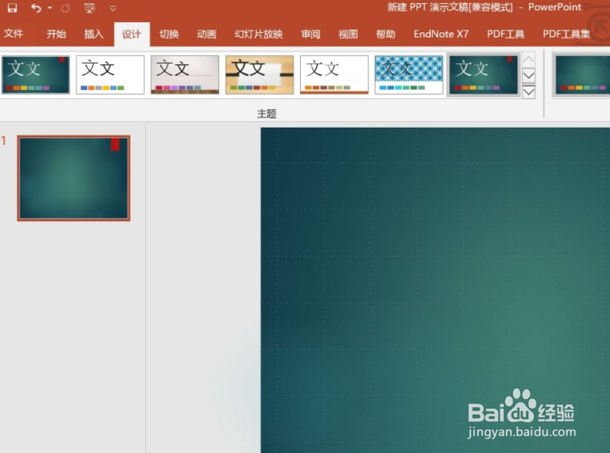Viewport: 610px width, 453px height.
Task: Open the 动画 tab
Action: pyautogui.click(x=207, y=34)
